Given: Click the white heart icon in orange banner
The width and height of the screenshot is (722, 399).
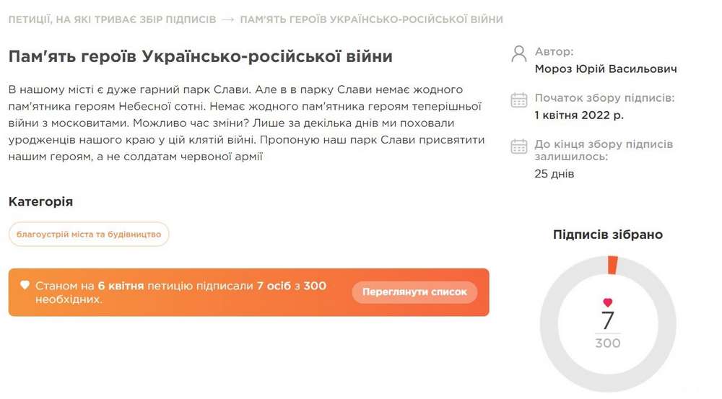Looking at the screenshot, I should [25, 286].
